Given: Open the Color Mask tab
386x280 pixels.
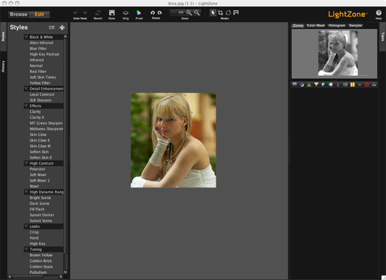Looking at the screenshot, I should 316,25.
